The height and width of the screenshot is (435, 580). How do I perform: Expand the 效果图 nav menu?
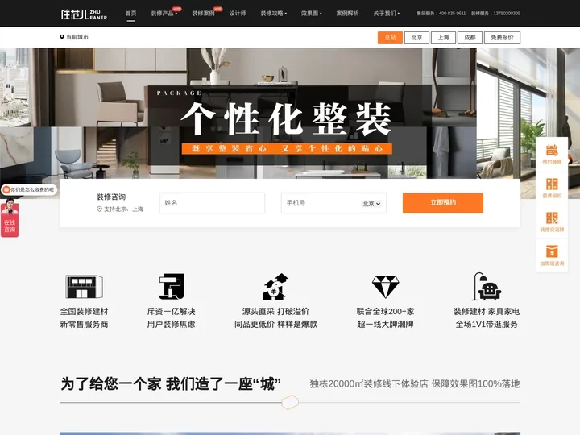click(x=311, y=14)
